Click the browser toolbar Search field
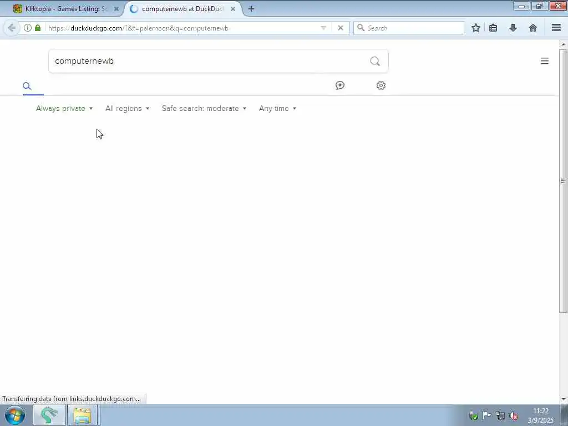The width and height of the screenshot is (568, 426). (x=409, y=28)
